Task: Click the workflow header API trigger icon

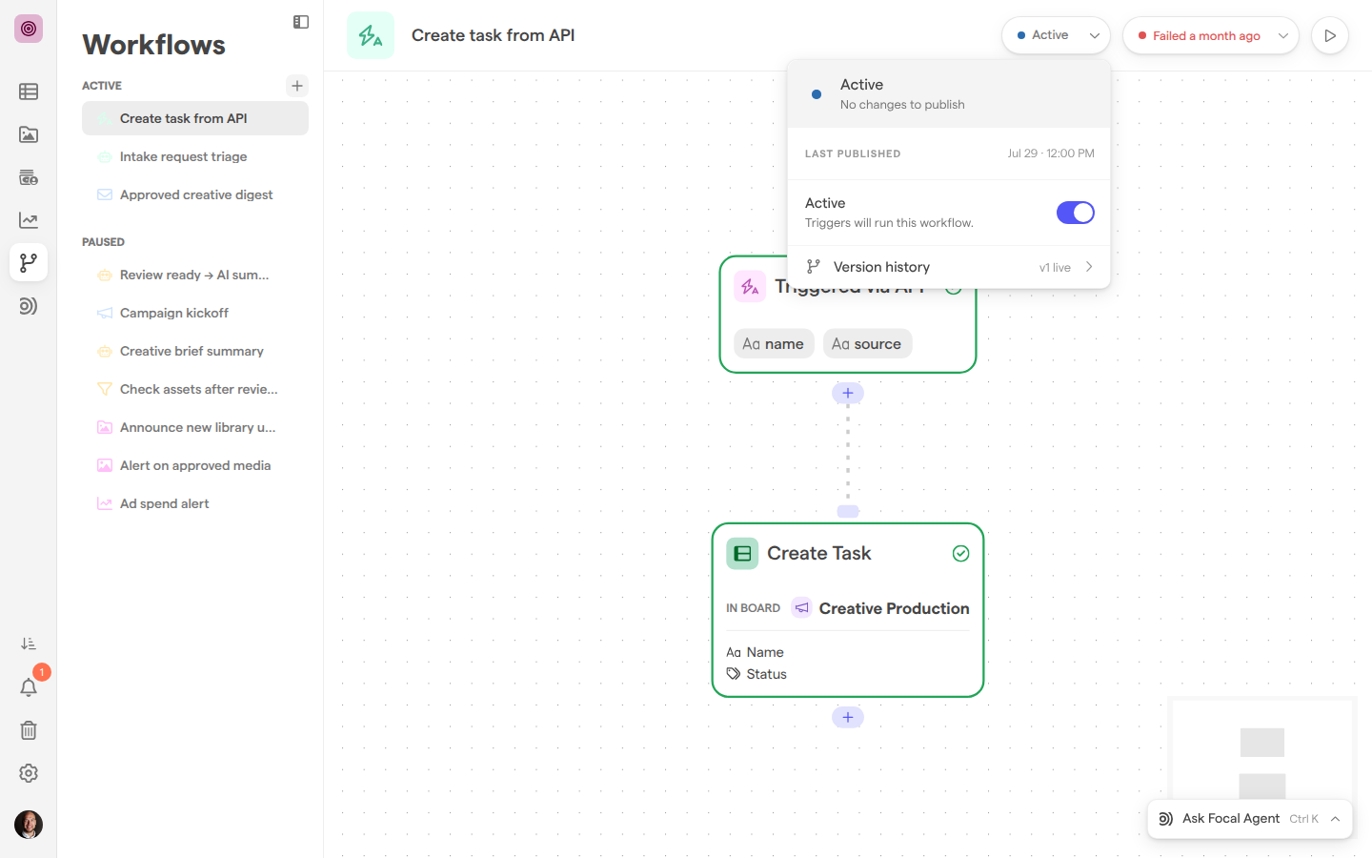Action: pos(371,35)
